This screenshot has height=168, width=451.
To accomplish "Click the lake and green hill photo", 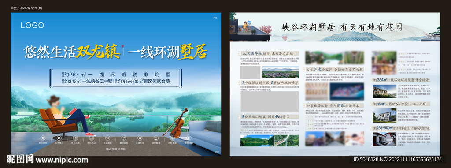I will (256, 140).
